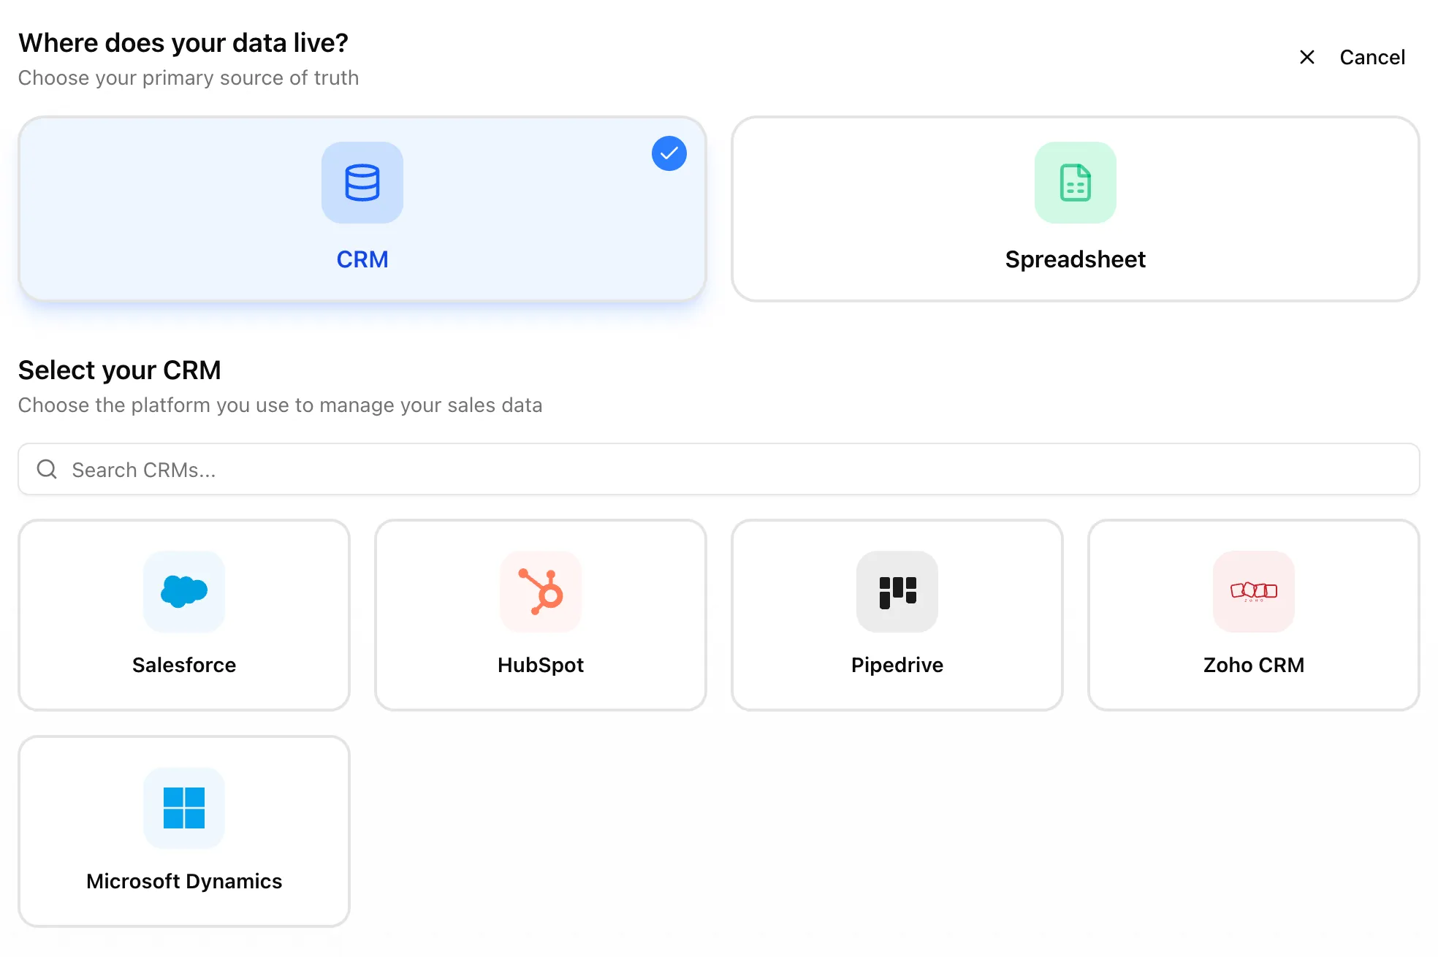Click the X close icon beside Cancel
Image resolution: width=1438 pixels, height=957 pixels.
pos(1307,57)
